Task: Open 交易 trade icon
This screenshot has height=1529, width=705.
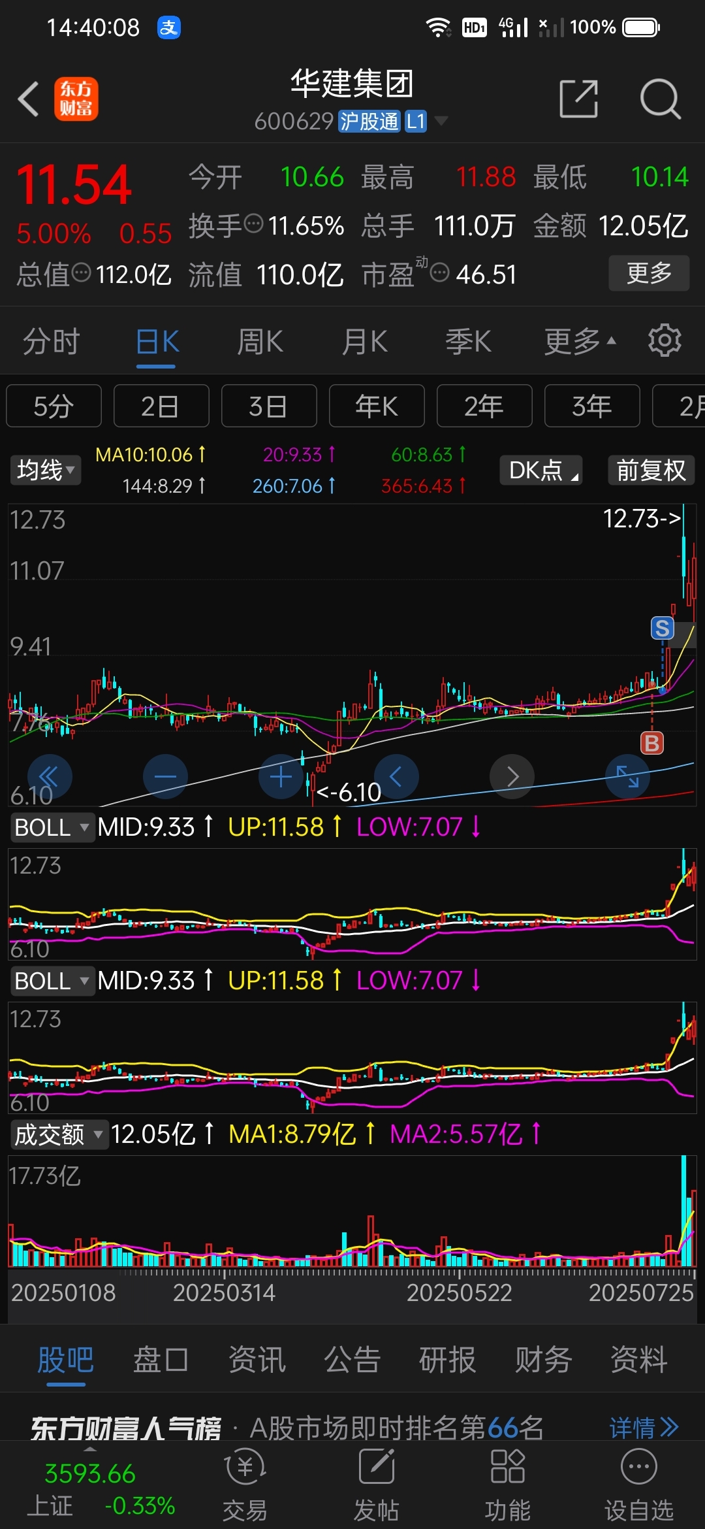Action: coord(245,1486)
